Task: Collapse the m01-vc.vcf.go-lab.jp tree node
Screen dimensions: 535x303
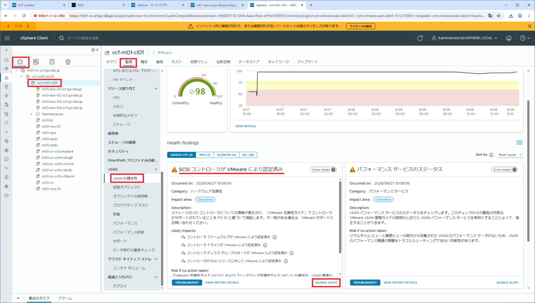Action: point(17,70)
